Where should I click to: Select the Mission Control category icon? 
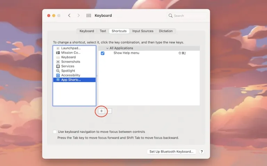pyautogui.click(x=58, y=53)
